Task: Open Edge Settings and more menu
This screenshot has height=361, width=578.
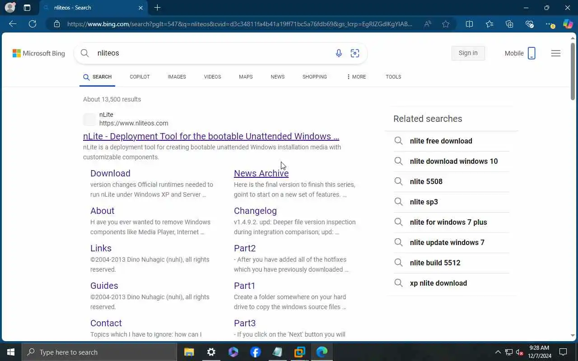Action: (549, 24)
